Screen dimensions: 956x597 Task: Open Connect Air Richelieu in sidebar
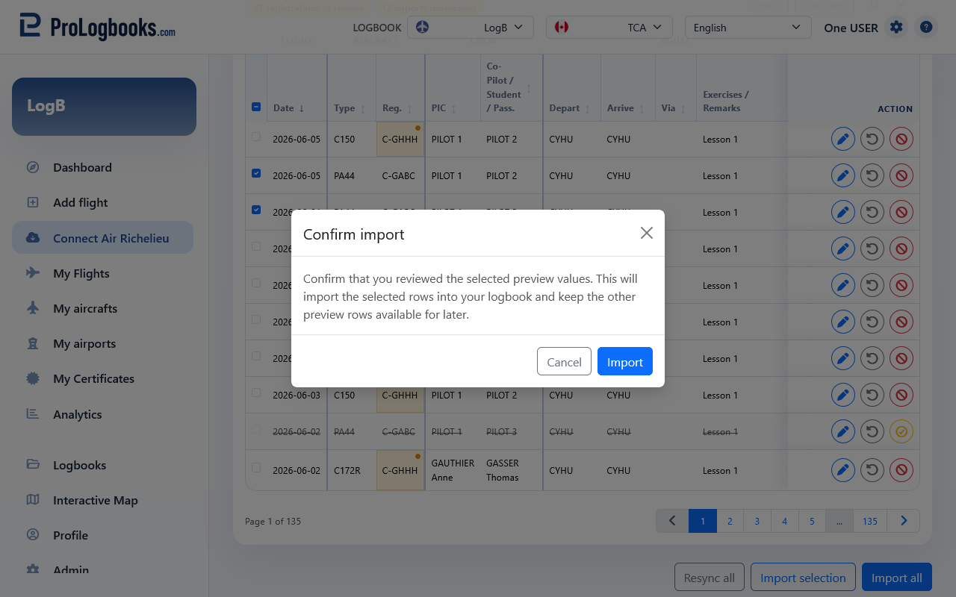[x=103, y=238]
